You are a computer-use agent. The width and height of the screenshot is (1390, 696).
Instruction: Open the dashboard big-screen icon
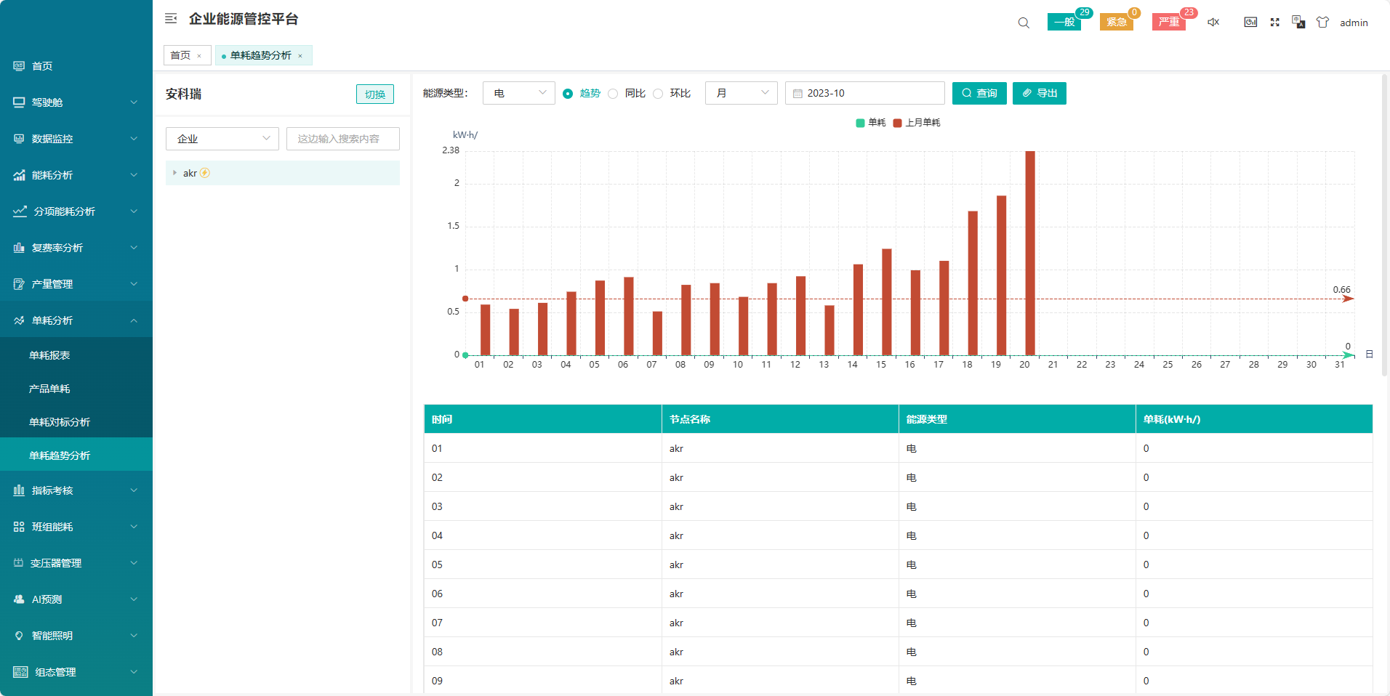1250,23
